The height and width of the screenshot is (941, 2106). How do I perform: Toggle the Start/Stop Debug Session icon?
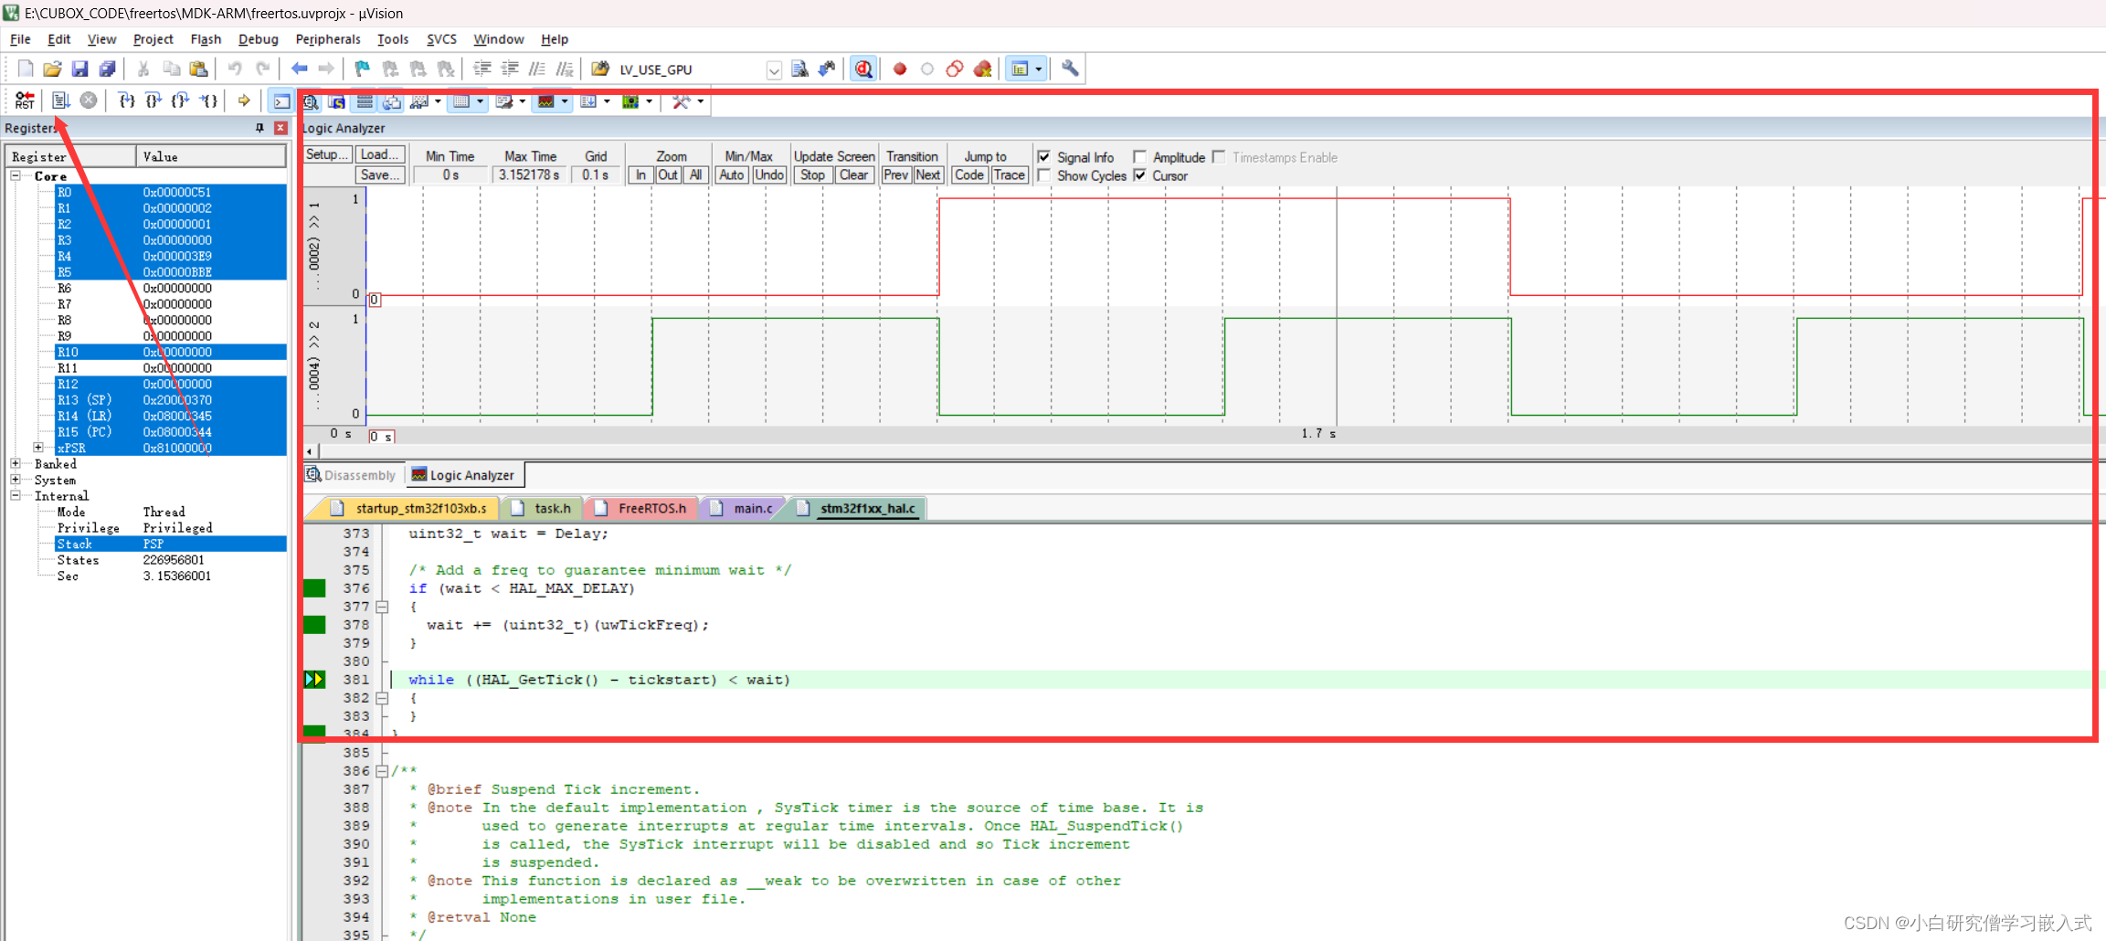pos(863,69)
